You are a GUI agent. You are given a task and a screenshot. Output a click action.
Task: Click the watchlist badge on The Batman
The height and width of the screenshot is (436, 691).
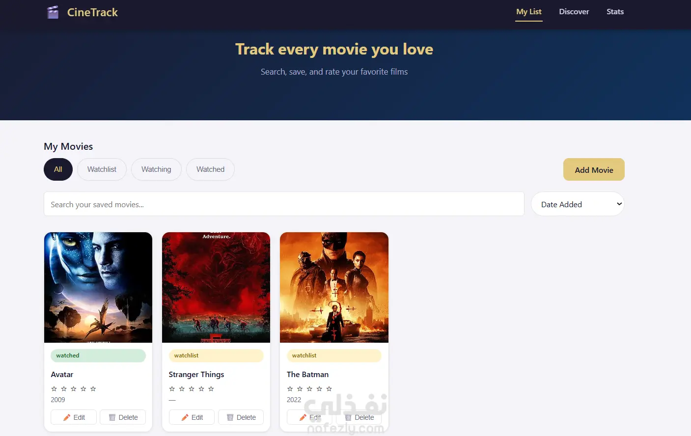pos(334,355)
